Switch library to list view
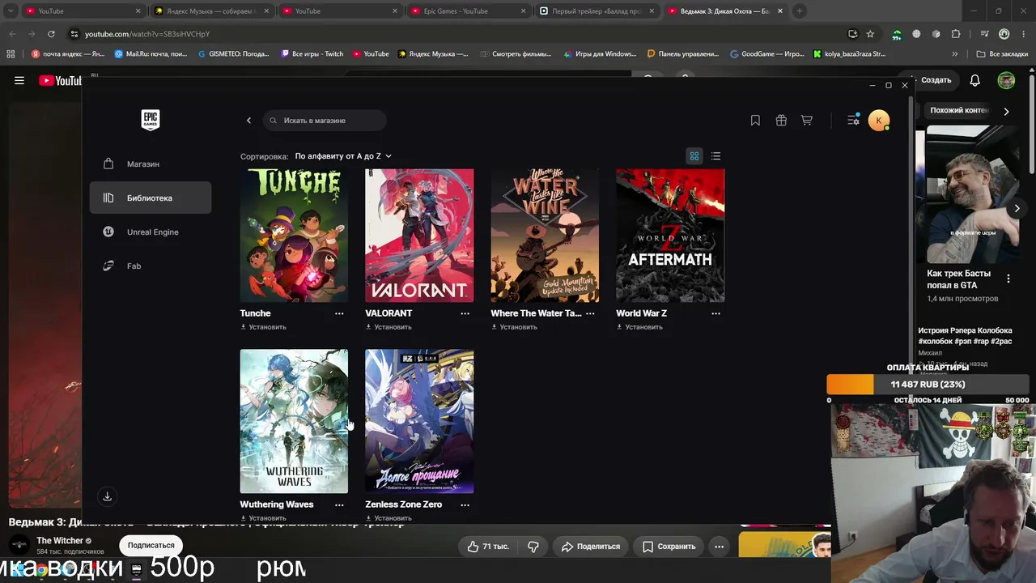Screen dimensions: 1036x583 (715, 156)
